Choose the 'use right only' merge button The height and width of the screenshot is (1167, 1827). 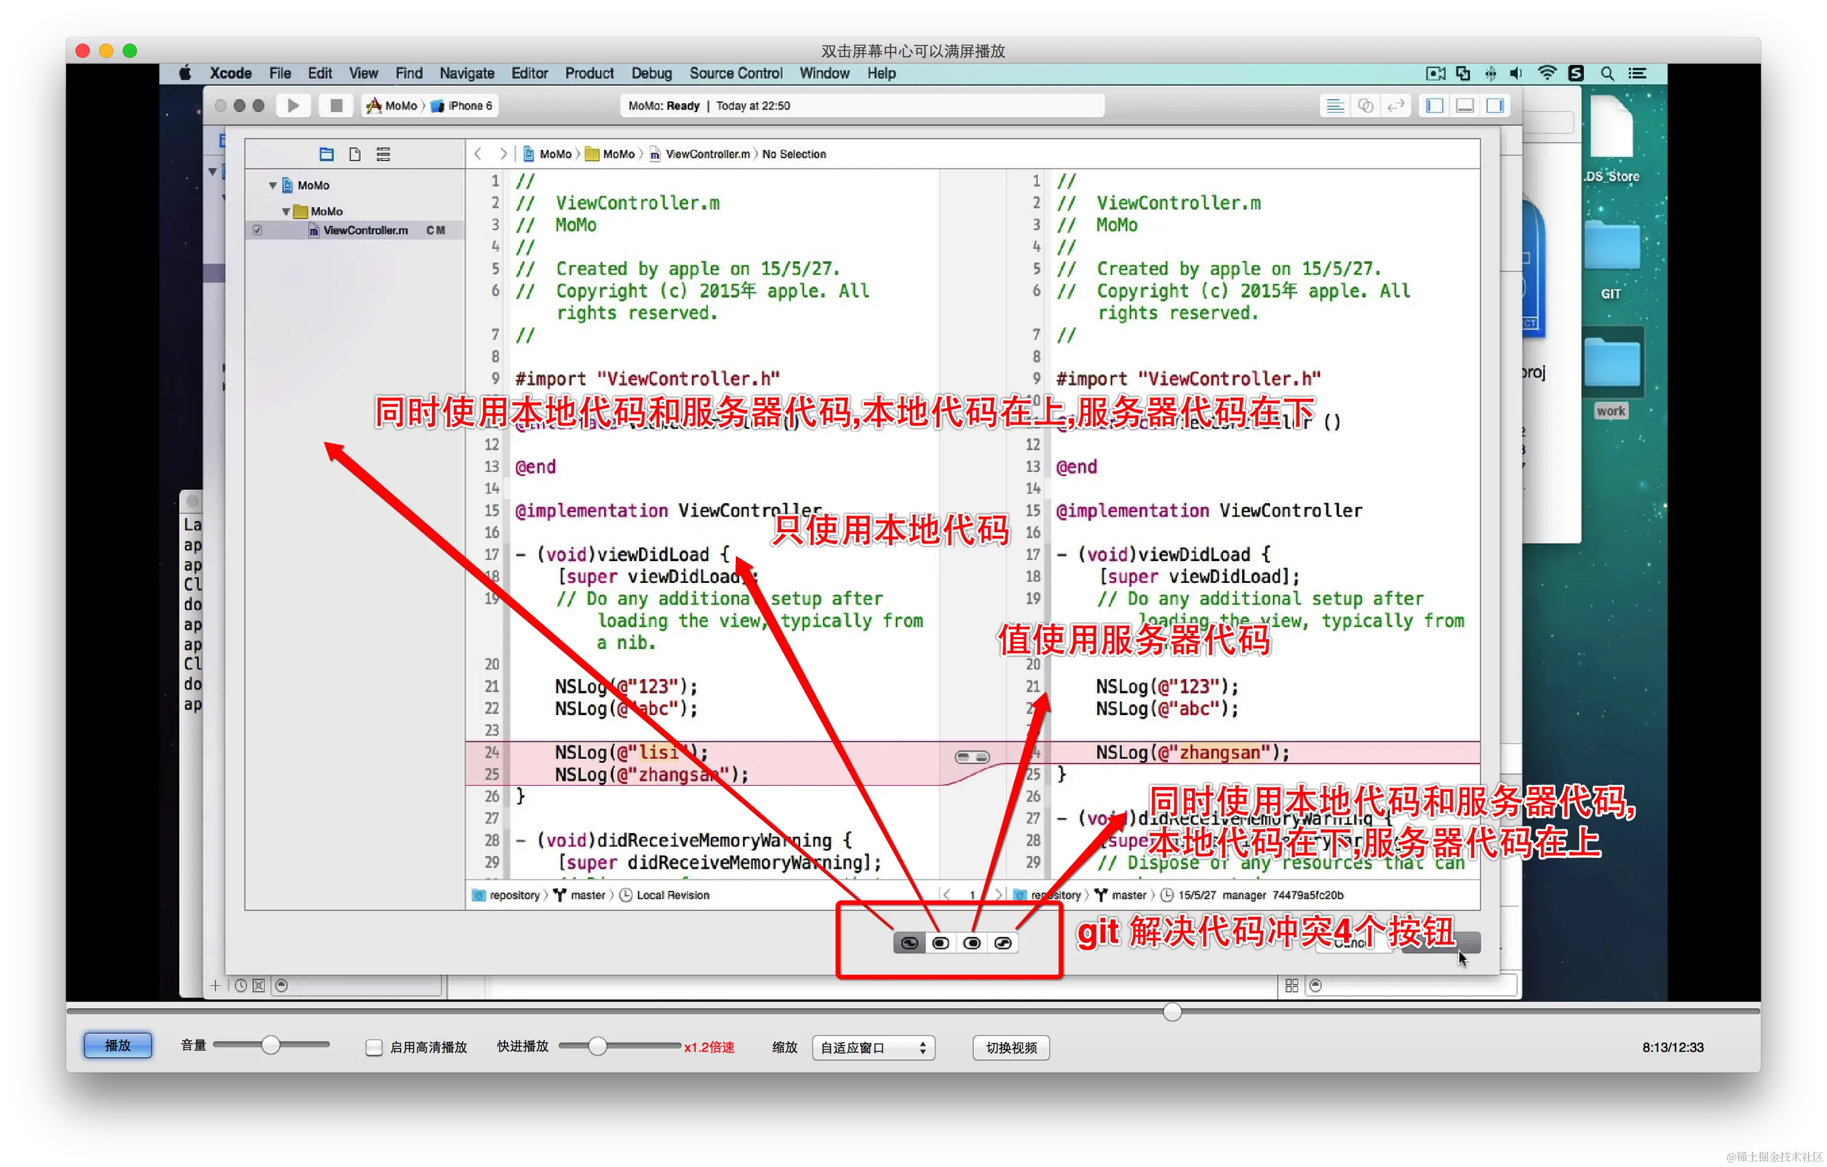click(972, 943)
